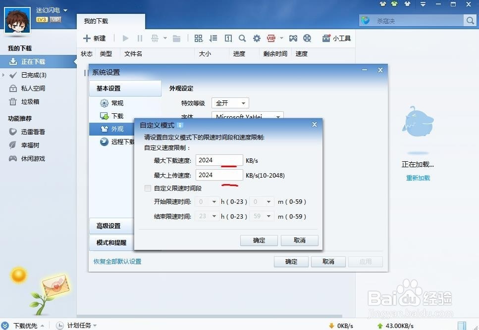Click the sort list icon in toolbar
The height and width of the screenshot is (330, 479).
[x=213, y=38]
